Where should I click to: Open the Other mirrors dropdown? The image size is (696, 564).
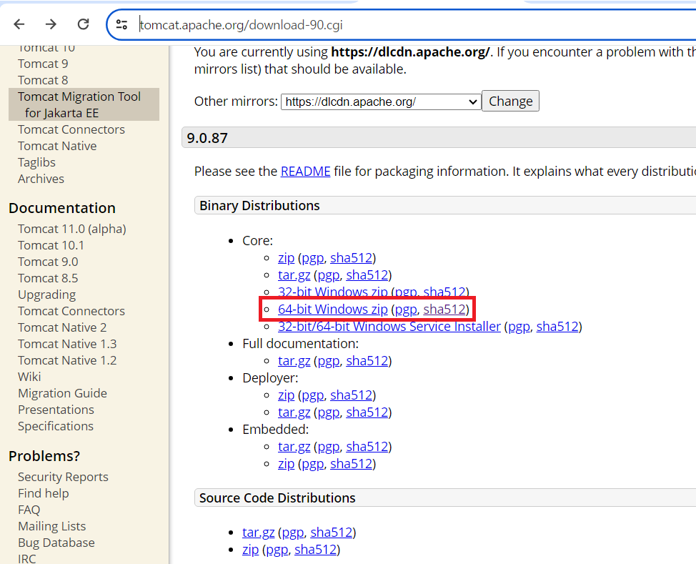click(x=379, y=101)
